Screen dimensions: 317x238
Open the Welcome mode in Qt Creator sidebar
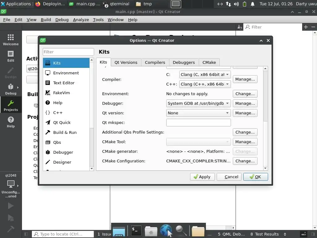pos(11,40)
